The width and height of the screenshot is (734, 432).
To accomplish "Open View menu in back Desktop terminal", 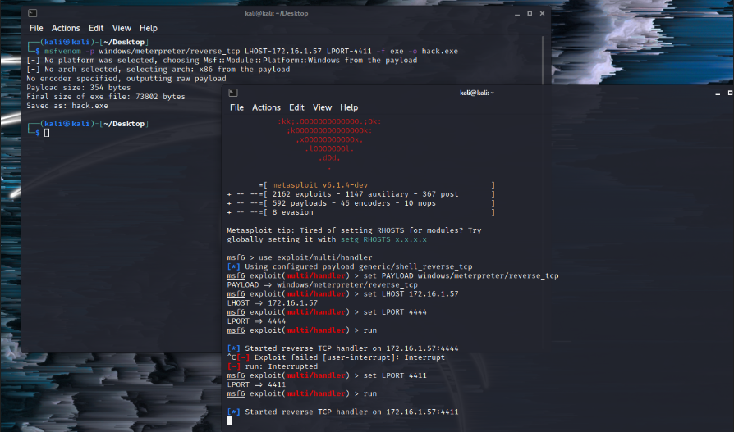I will pyautogui.click(x=122, y=28).
